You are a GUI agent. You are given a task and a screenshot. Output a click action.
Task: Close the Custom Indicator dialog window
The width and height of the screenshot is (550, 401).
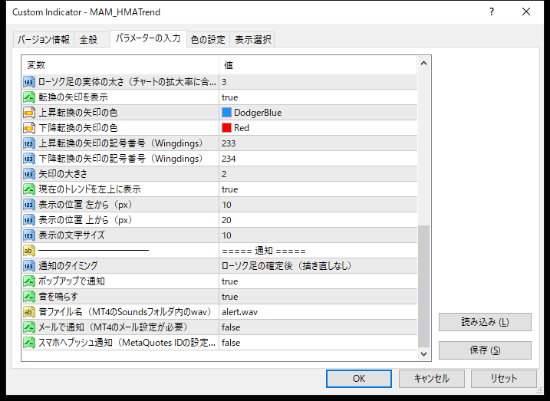tap(525, 12)
